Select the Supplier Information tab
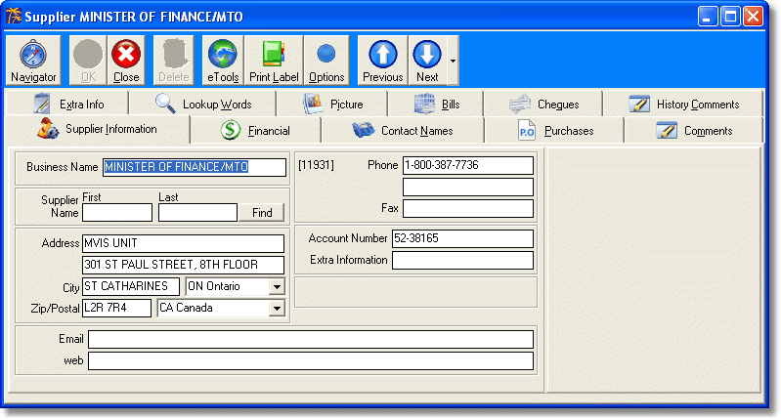 coord(98,129)
